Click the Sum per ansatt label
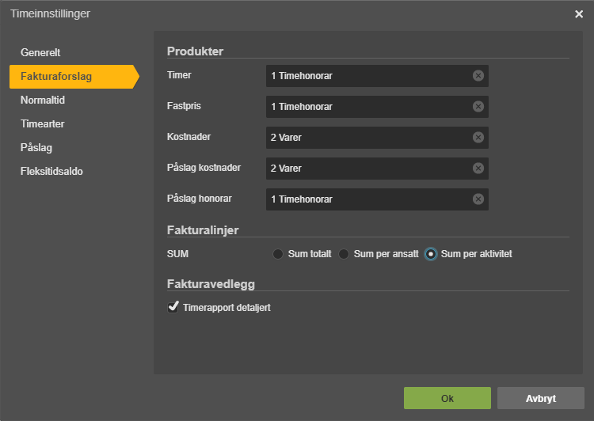Screen dimensions: 594x421 pos(386,254)
